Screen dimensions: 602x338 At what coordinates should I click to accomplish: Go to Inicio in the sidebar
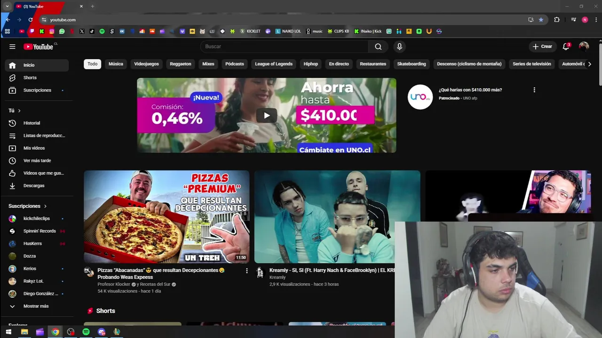coord(37,65)
